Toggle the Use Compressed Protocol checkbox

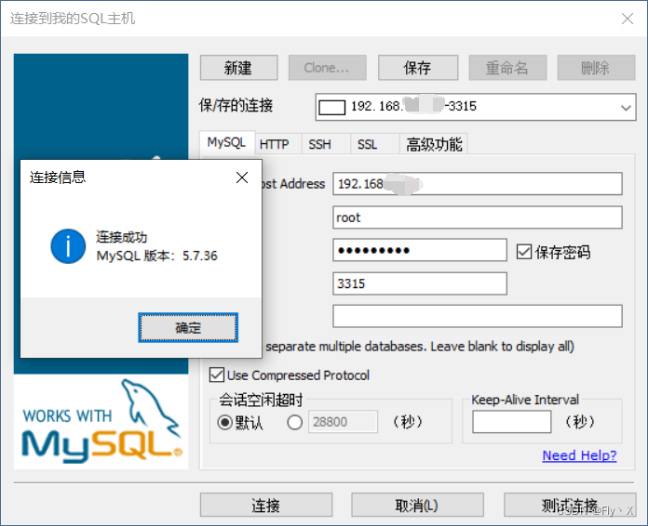pyautogui.click(x=217, y=375)
